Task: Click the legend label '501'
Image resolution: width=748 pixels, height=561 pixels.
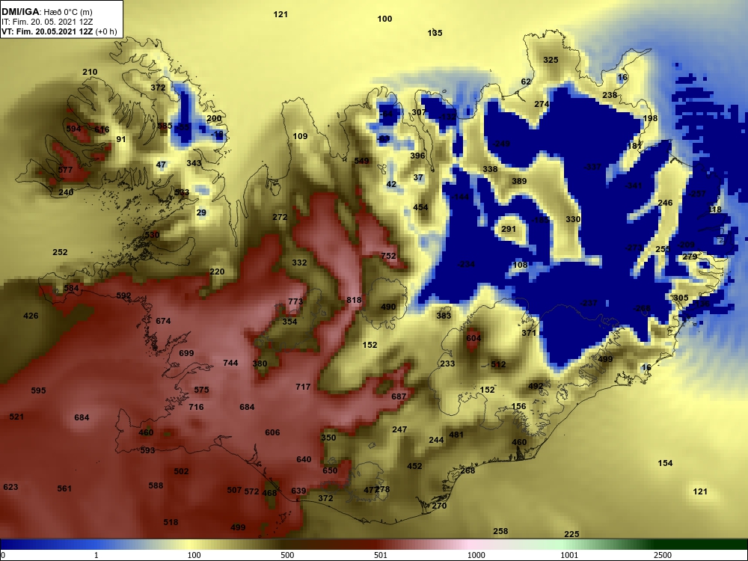Action: tap(381, 555)
